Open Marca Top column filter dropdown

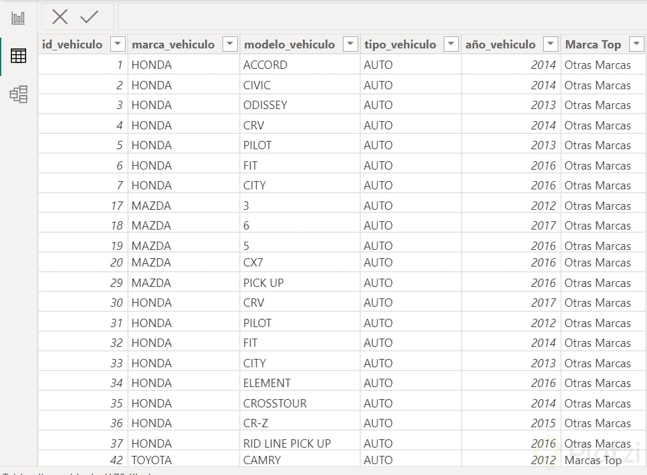tap(636, 43)
